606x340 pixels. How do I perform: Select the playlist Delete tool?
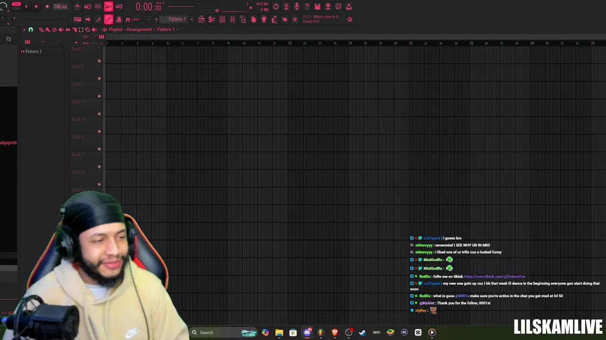[x=54, y=30]
